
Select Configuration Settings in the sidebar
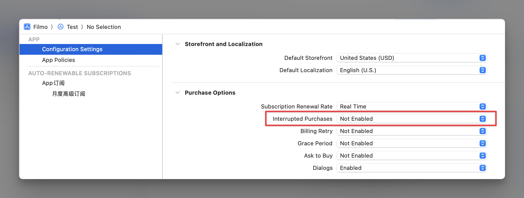click(x=72, y=49)
